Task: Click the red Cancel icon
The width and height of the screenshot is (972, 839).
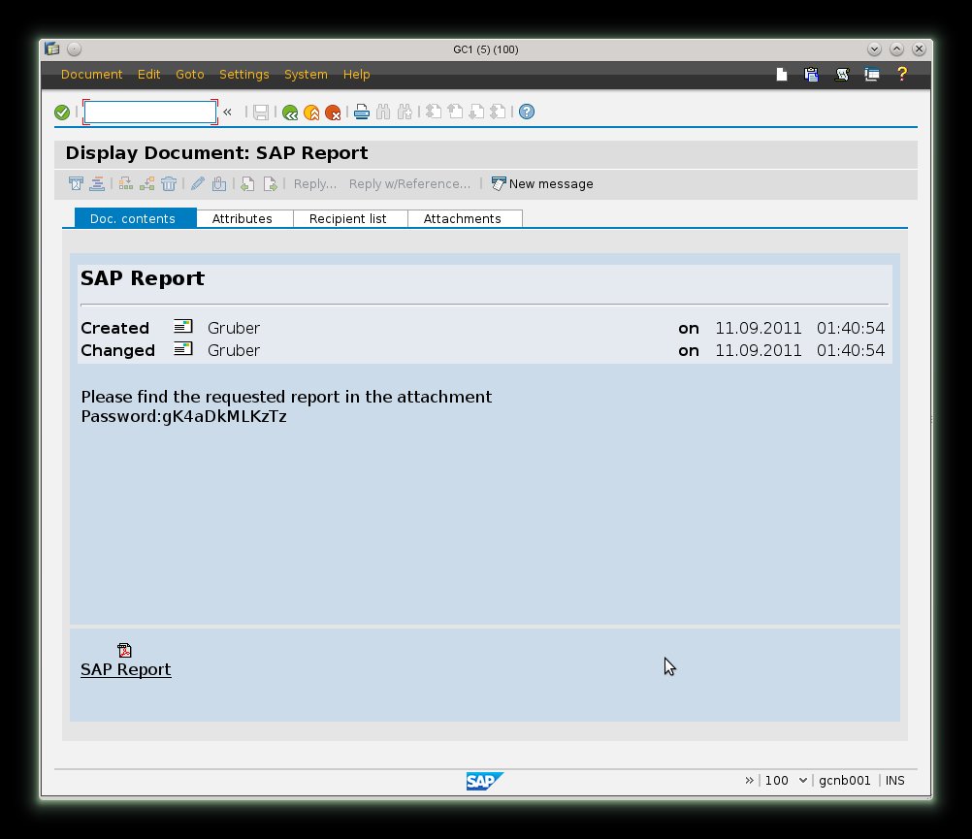Action: [333, 113]
